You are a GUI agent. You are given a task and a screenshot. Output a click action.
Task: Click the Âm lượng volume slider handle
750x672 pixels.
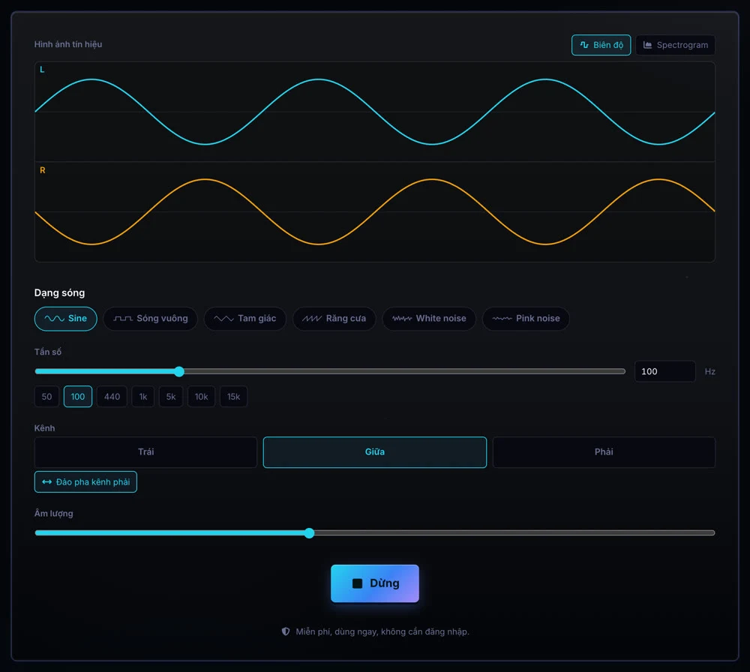pos(310,532)
